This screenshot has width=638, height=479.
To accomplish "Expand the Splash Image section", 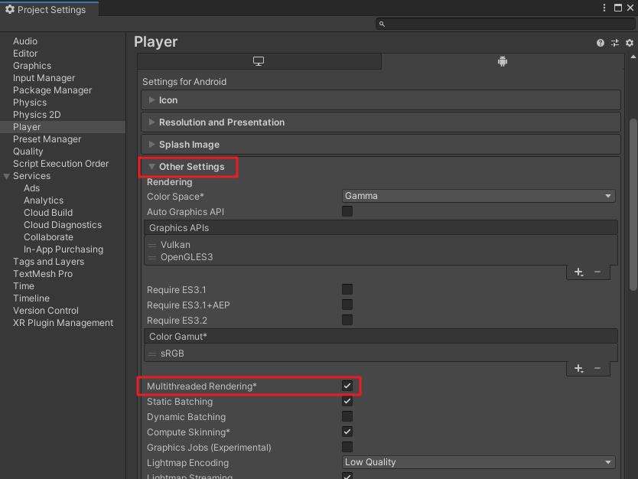I will tap(381, 145).
